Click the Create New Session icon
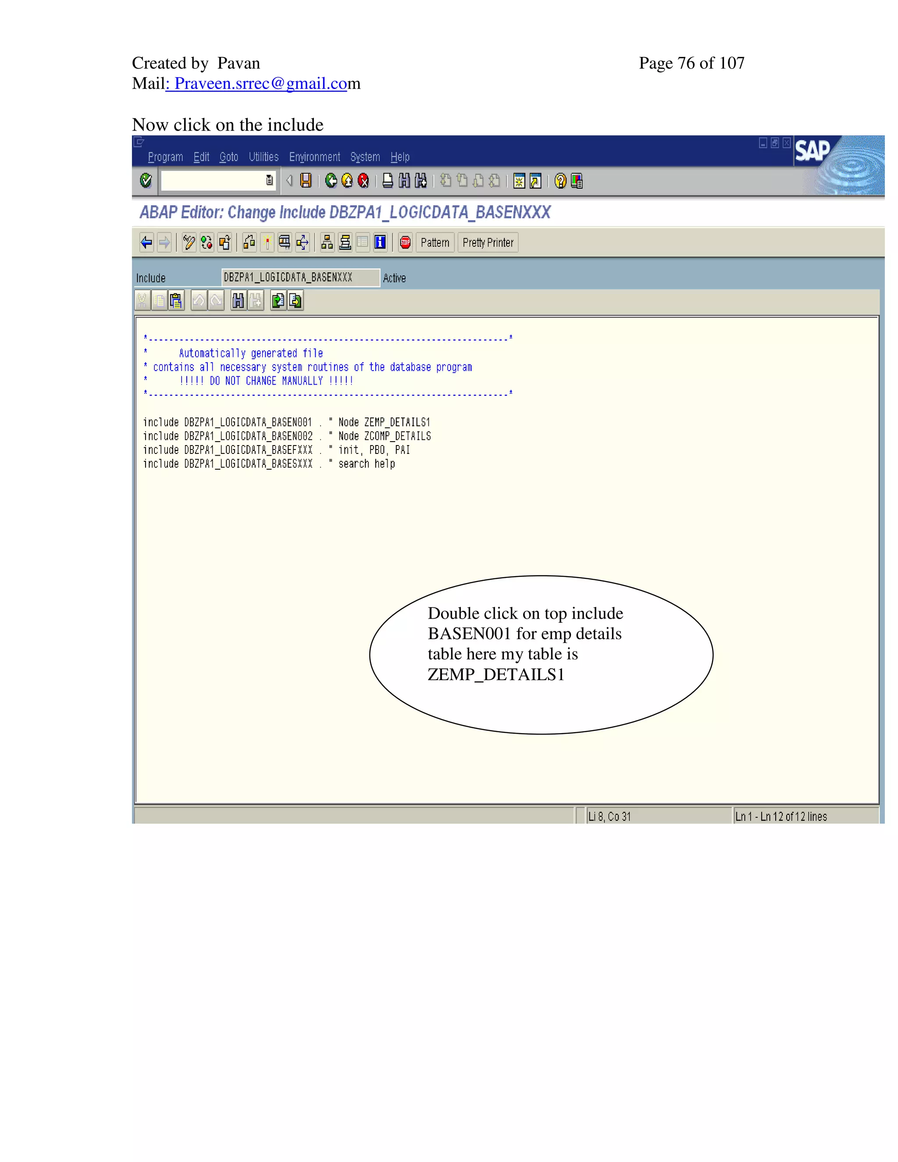The width and height of the screenshot is (898, 1162). 519,182
